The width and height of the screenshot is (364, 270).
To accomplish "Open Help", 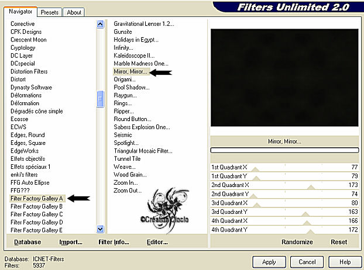I will 345,261.
